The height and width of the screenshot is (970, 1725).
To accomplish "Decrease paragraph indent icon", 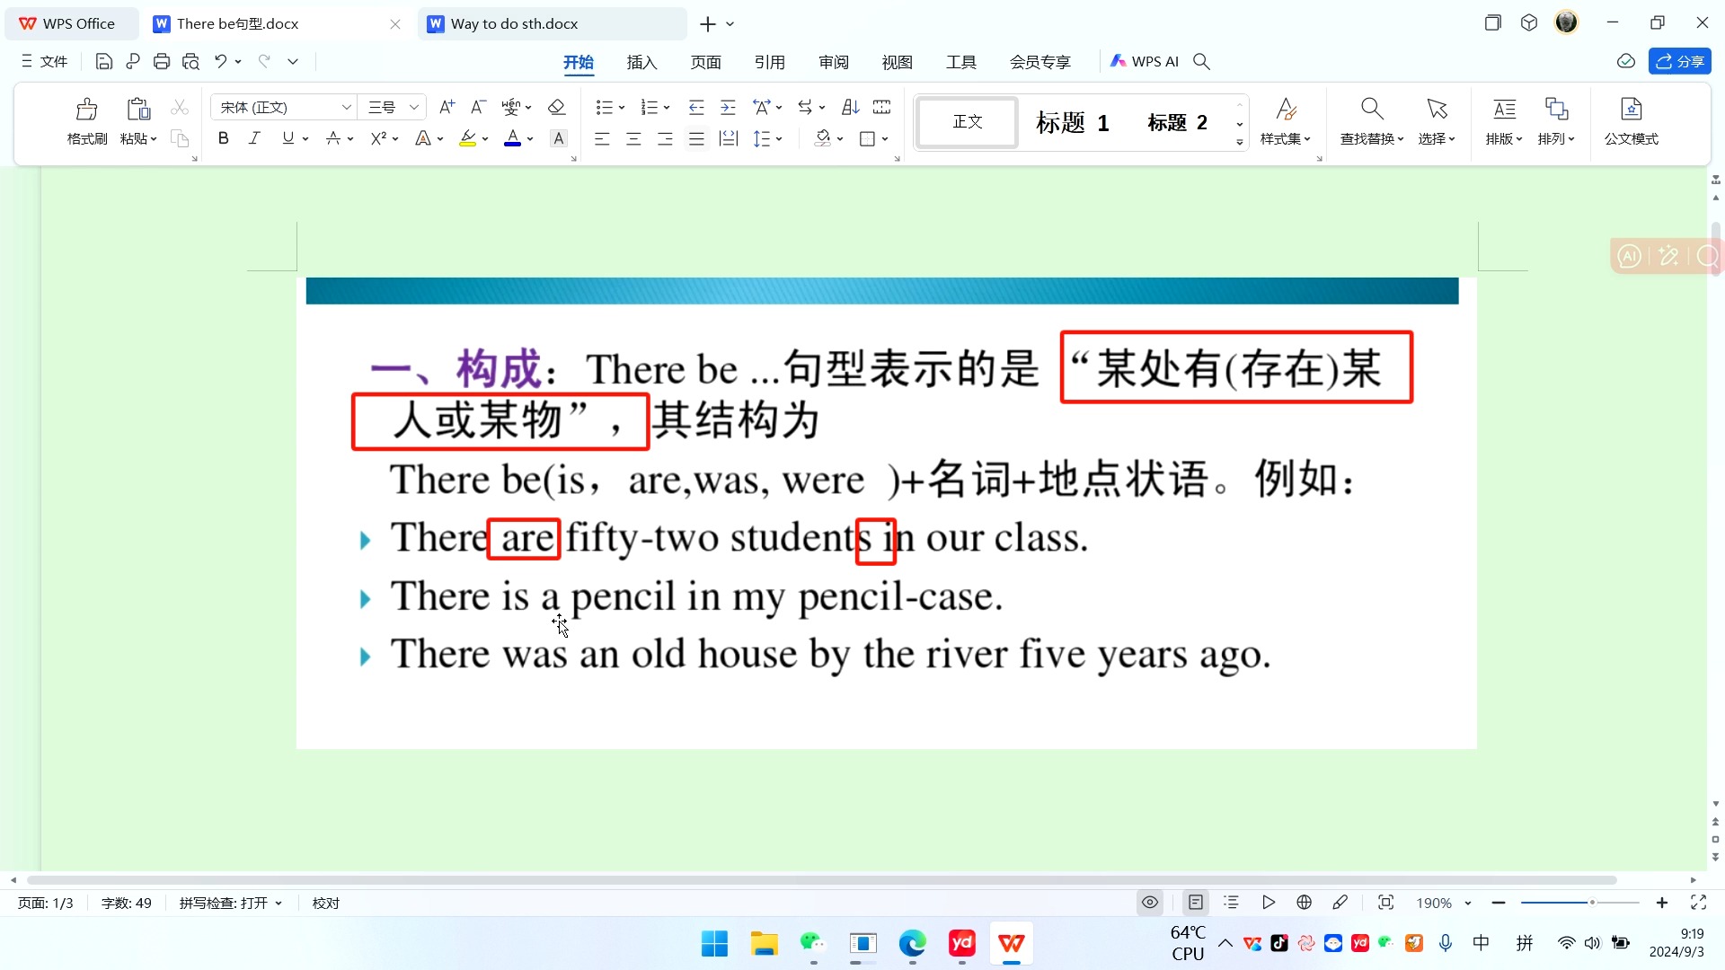I will [696, 108].
